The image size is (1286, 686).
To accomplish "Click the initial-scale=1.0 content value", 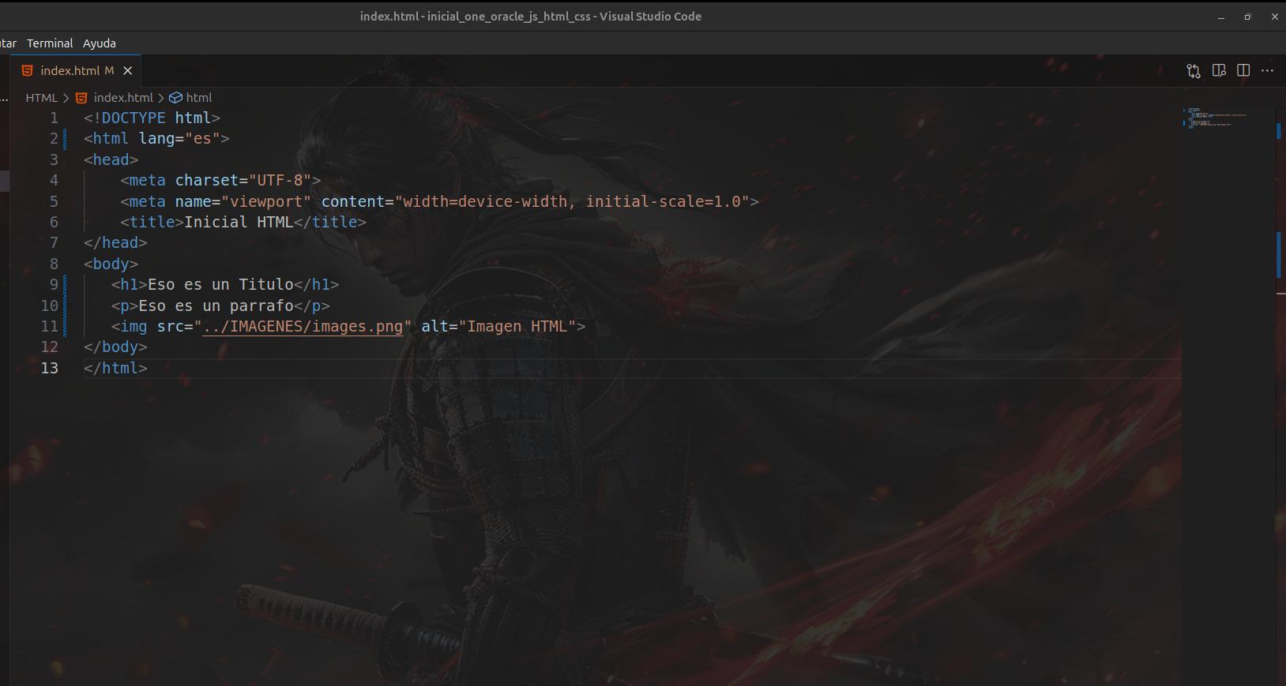I will tap(663, 201).
